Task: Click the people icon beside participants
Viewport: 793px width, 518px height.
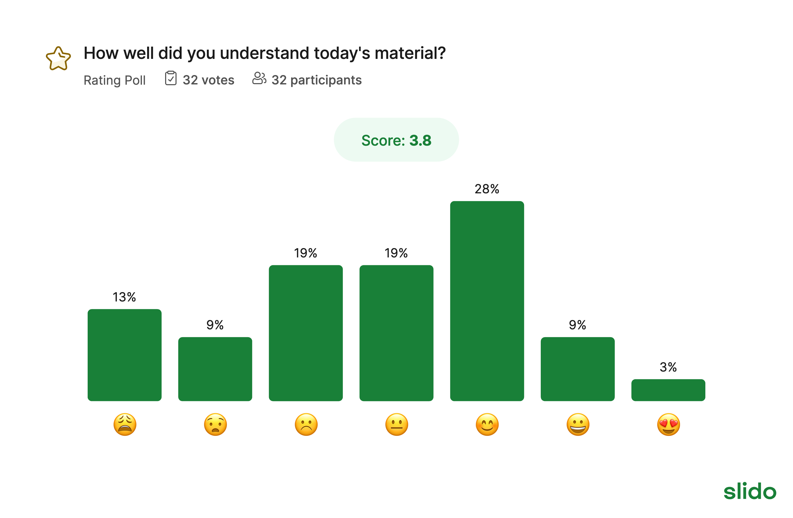Action: pos(259,78)
